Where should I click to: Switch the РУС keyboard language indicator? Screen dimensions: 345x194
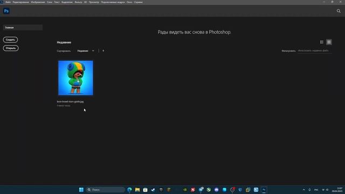(316, 190)
